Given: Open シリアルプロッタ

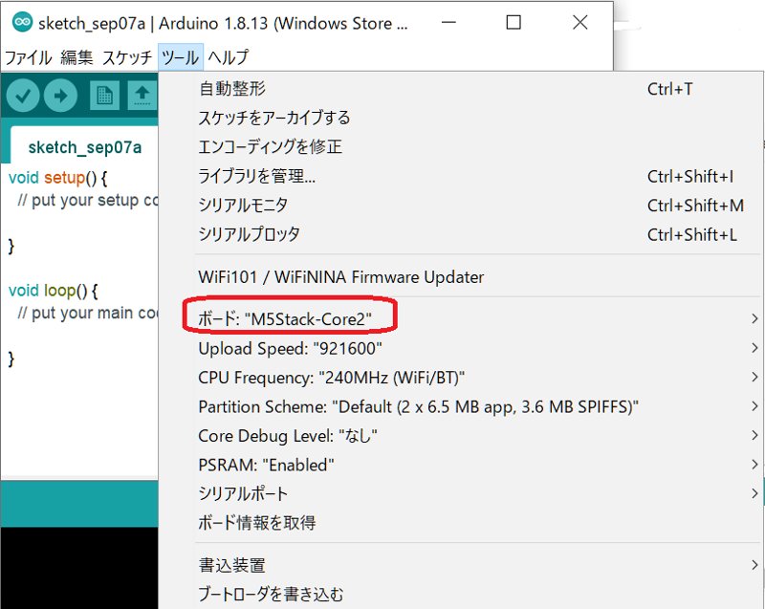Looking at the screenshot, I should click(x=461, y=234).
